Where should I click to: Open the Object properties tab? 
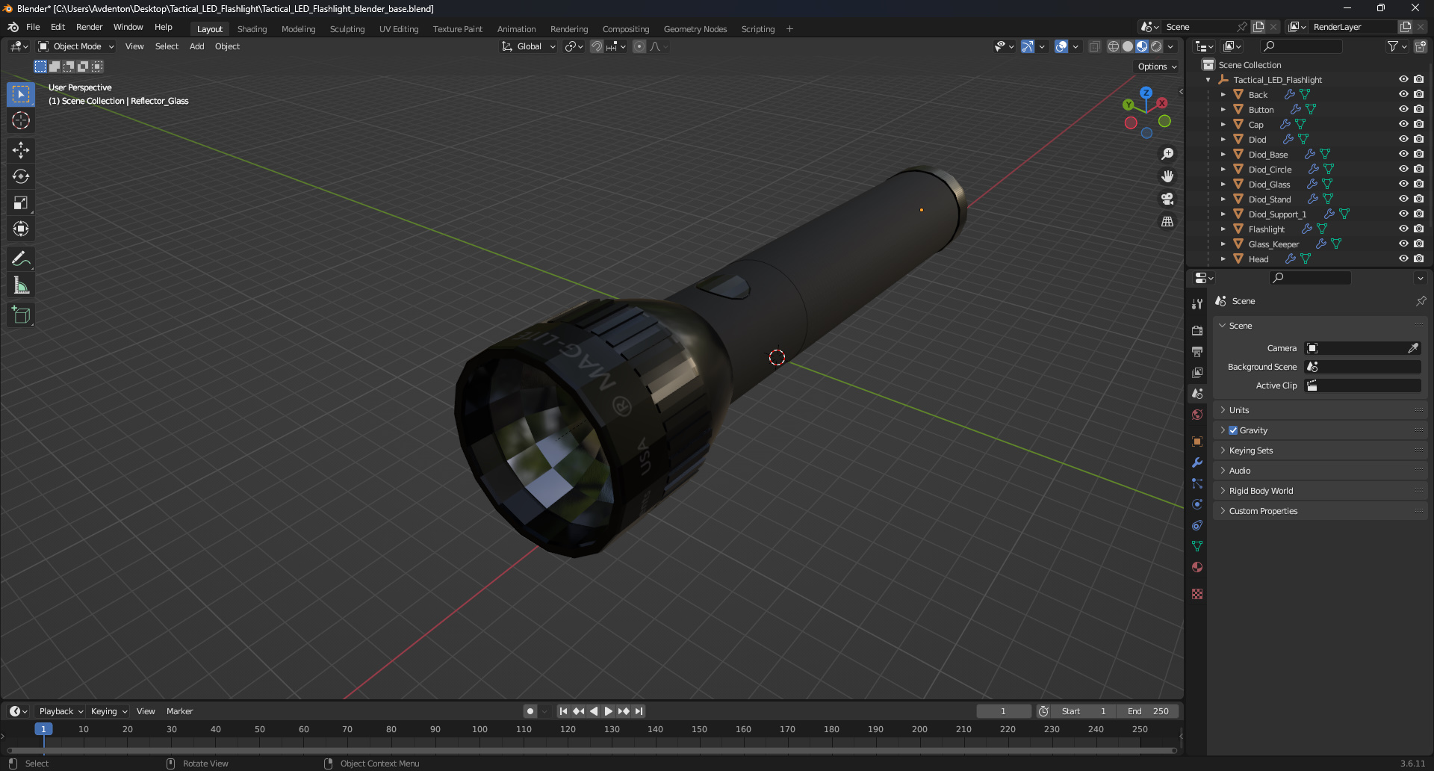tap(1197, 442)
